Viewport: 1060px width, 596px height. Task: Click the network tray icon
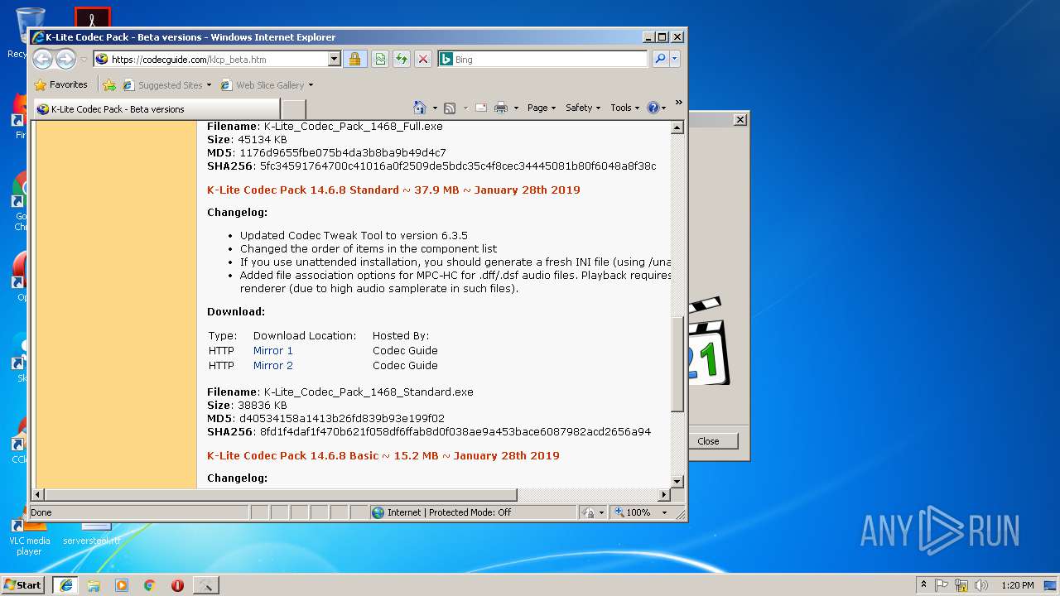(961, 585)
